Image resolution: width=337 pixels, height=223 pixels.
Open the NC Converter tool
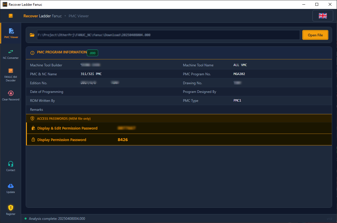tap(11, 54)
